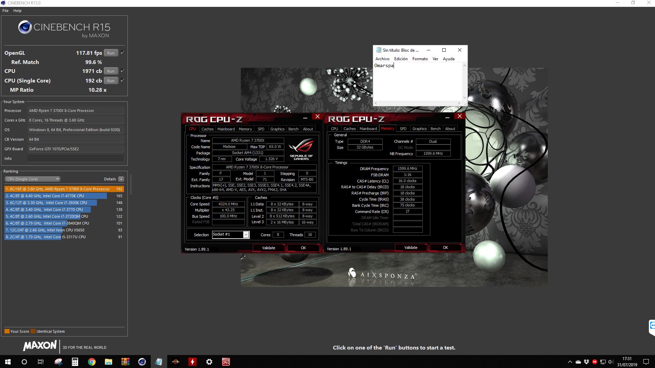Screen dimensions: 655x368
Task: Open Notepad's Edición menu
Action: [x=401, y=59]
